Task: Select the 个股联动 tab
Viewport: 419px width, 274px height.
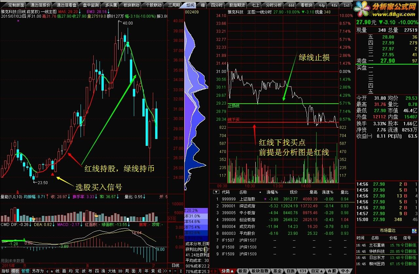Action: [154, 5]
